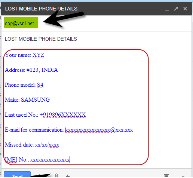Screen dimensions: 193x178
Task: Send the lost mobile phone email
Action: (x=17, y=175)
